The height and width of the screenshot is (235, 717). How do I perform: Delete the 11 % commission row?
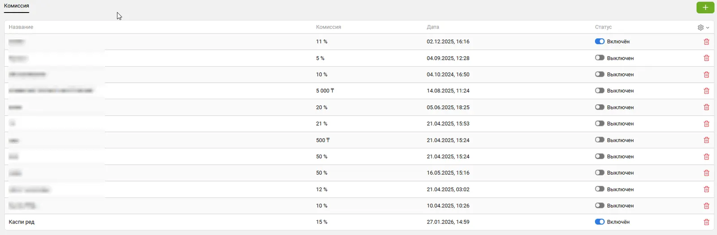(706, 42)
